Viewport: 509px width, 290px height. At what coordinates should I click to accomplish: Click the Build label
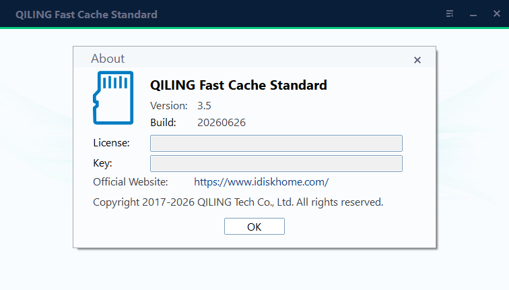pos(163,123)
